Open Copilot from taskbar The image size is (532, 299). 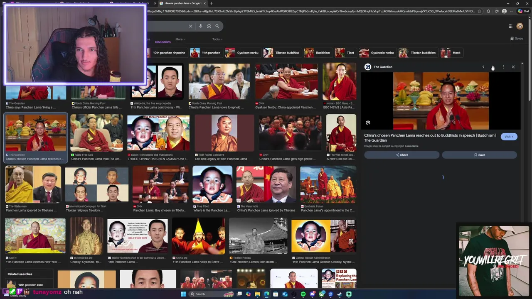248,294
